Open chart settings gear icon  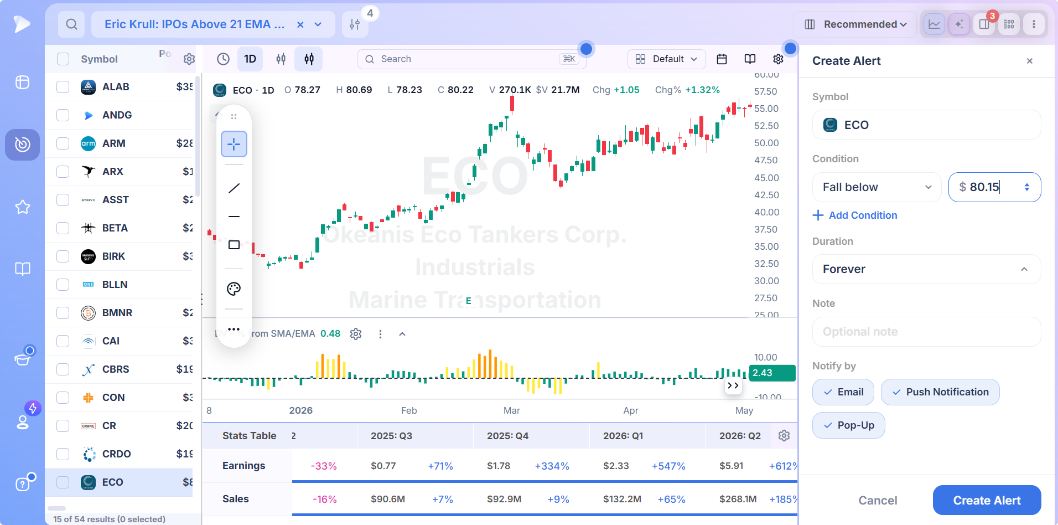[778, 59]
